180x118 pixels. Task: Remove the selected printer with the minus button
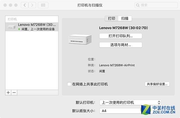pyautogui.click(x=14, y=92)
